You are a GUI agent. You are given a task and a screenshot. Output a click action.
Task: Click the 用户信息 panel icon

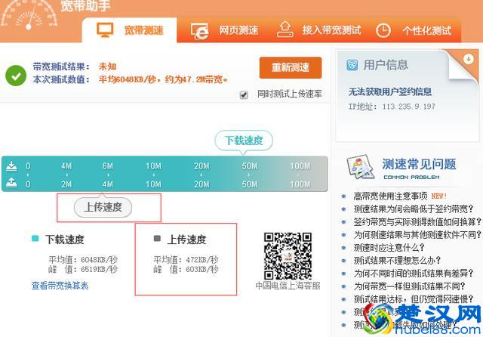coord(352,65)
